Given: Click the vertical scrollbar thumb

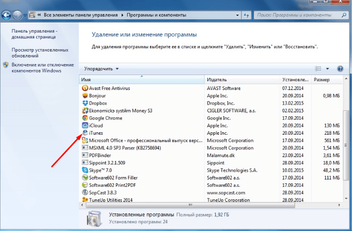Looking at the screenshot, I should click(346, 145).
